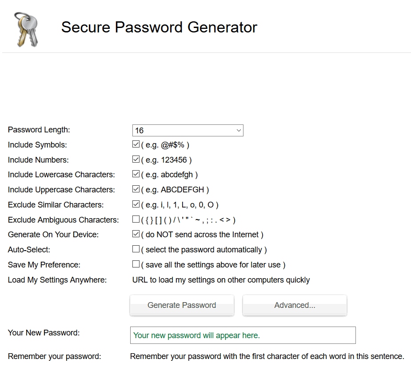This screenshot has width=411, height=371.
Task: Open the Advanced... options button
Action: pyautogui.click(x=295, y=305)
